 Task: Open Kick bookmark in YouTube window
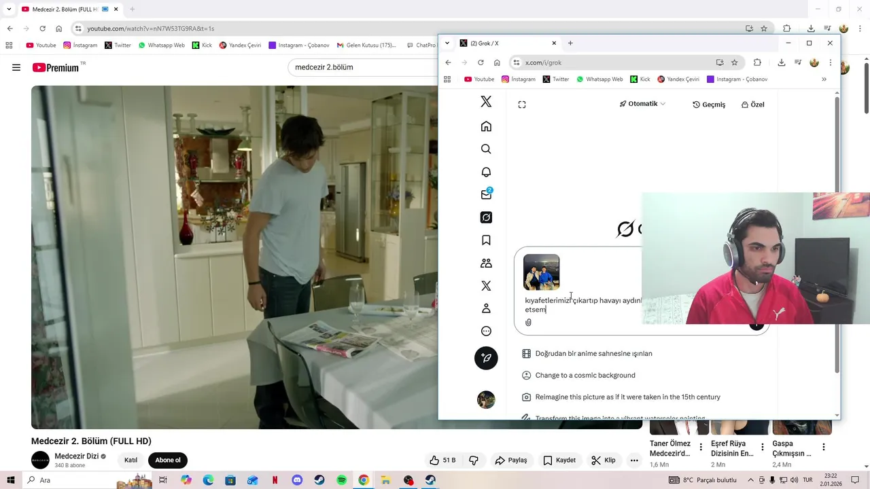(202, 46)
